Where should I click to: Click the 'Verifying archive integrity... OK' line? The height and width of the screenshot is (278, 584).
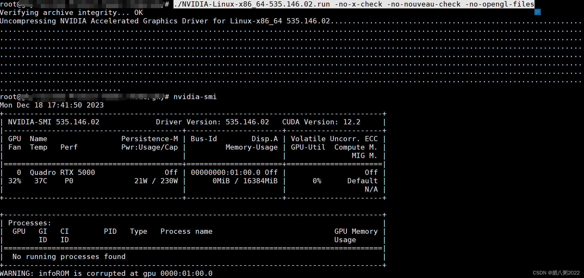click(x=72, y=13)
